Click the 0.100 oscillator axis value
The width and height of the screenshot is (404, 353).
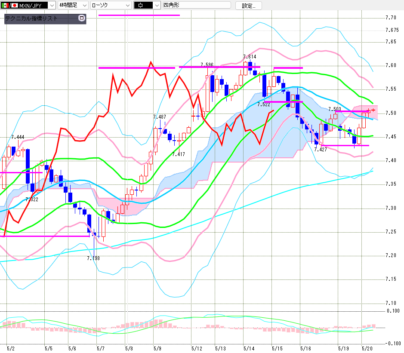coord(393,311)
